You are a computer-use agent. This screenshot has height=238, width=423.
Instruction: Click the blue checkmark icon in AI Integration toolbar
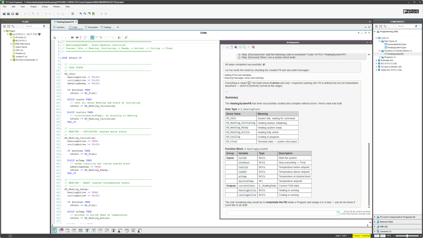pyautogui.click(x=240, y=47)
